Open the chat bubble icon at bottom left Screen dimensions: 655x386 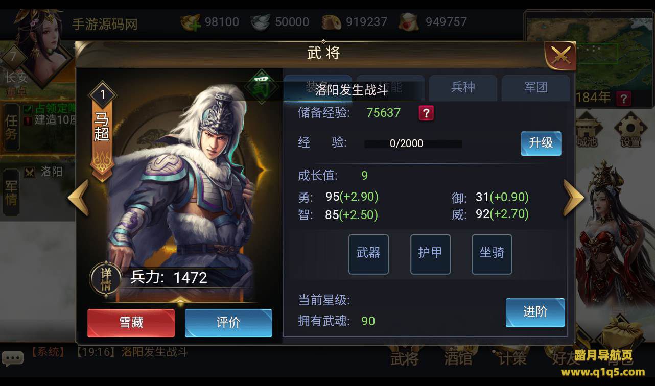pos(12,358)
